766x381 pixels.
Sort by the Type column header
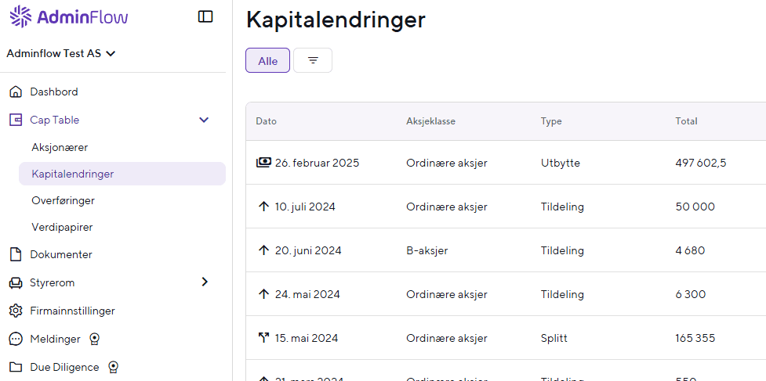(x=551, y=121)
